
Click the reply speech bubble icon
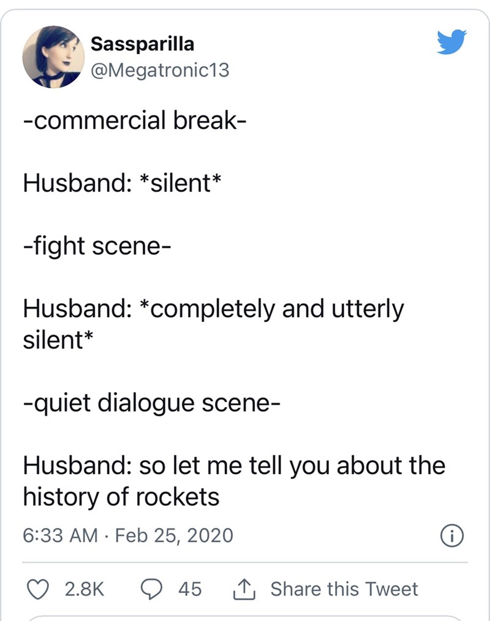pyautogui.click(x=149, y=589)
